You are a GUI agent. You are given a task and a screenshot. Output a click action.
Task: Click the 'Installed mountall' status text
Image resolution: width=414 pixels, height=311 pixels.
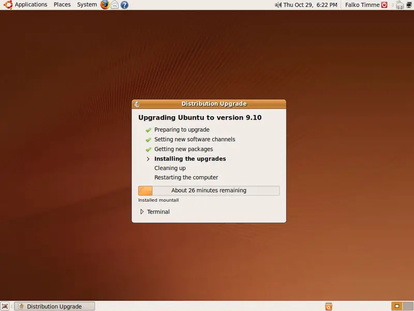point(158,200)
